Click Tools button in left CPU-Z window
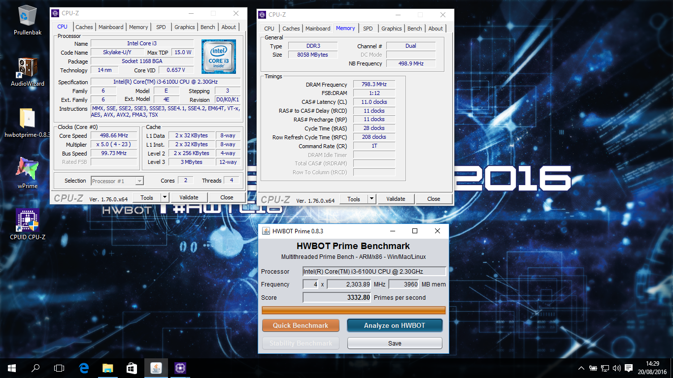Viewport: 673px width, 378px height. (147, 197)
